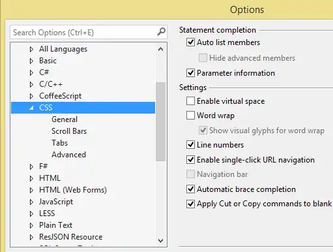Image resolution: width=333 pixels, height=252 pixels.
Task: Click the Navigation bar checkbox
Action: [x=190, y=174]
